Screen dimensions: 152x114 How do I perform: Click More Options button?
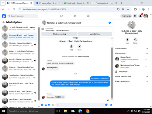(x=95, y=34)
